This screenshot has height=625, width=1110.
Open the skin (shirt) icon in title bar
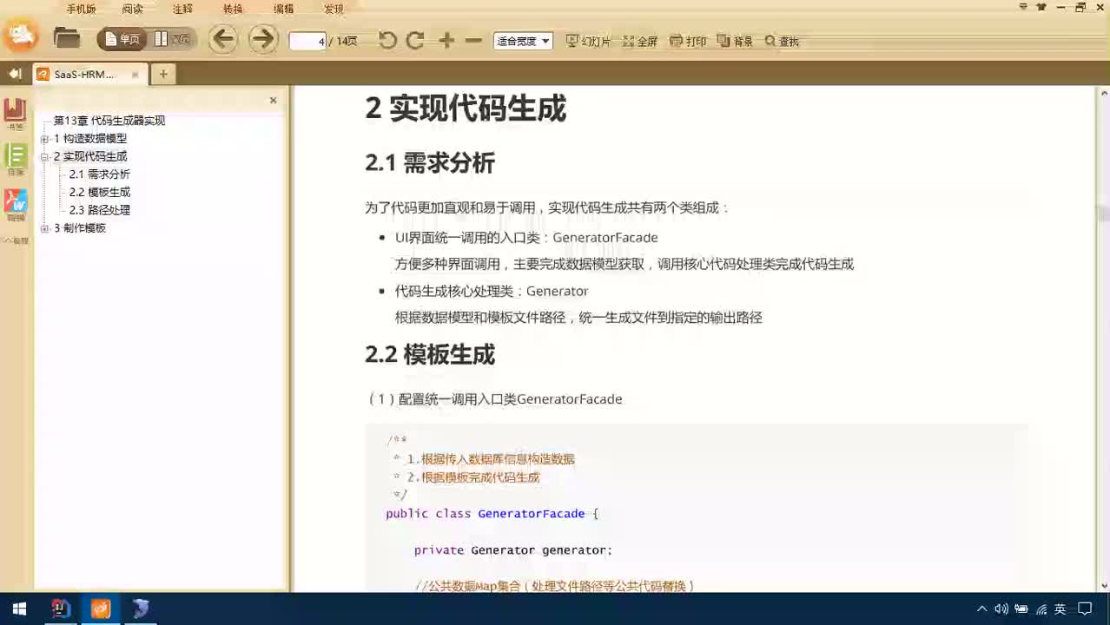(x=1041, y=7)
